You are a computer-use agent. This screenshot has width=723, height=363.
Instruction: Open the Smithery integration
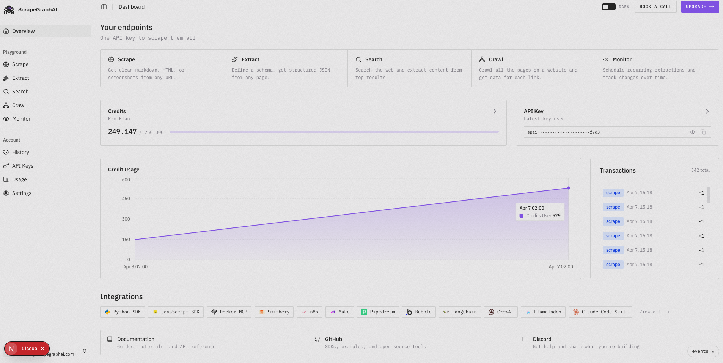[x=274, y=312]
